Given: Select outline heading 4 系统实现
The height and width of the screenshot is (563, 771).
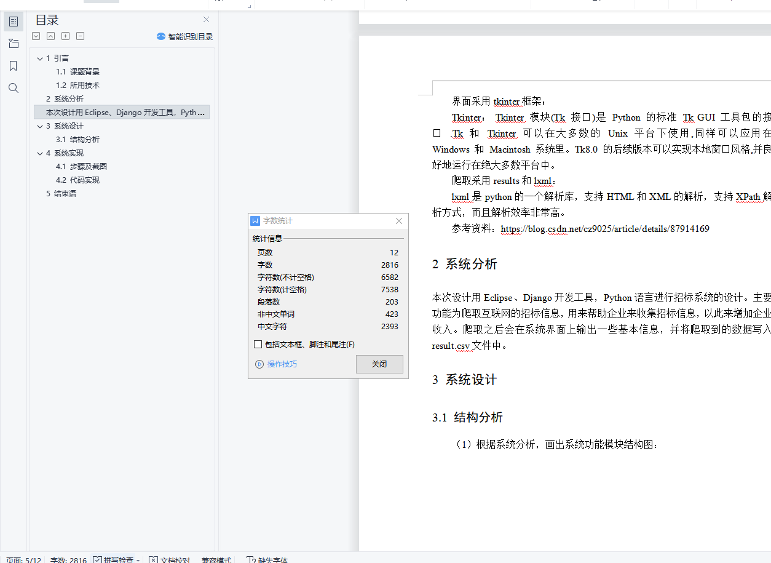Looking at the screenshot, I should [65, 153].
